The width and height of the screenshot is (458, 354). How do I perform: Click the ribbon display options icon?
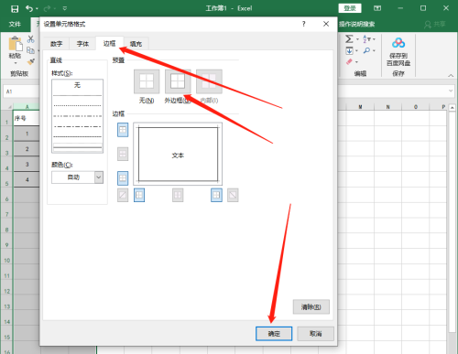377,8
